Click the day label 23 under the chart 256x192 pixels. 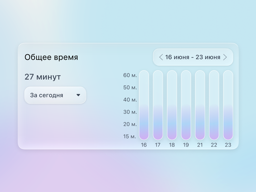228,145
